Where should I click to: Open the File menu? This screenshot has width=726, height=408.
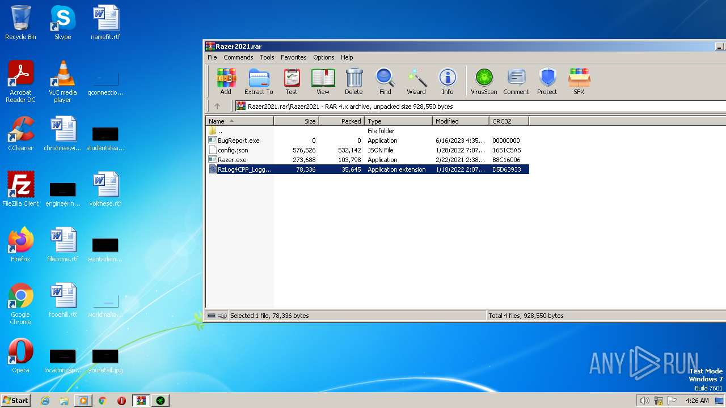click(x=212, y=57)
